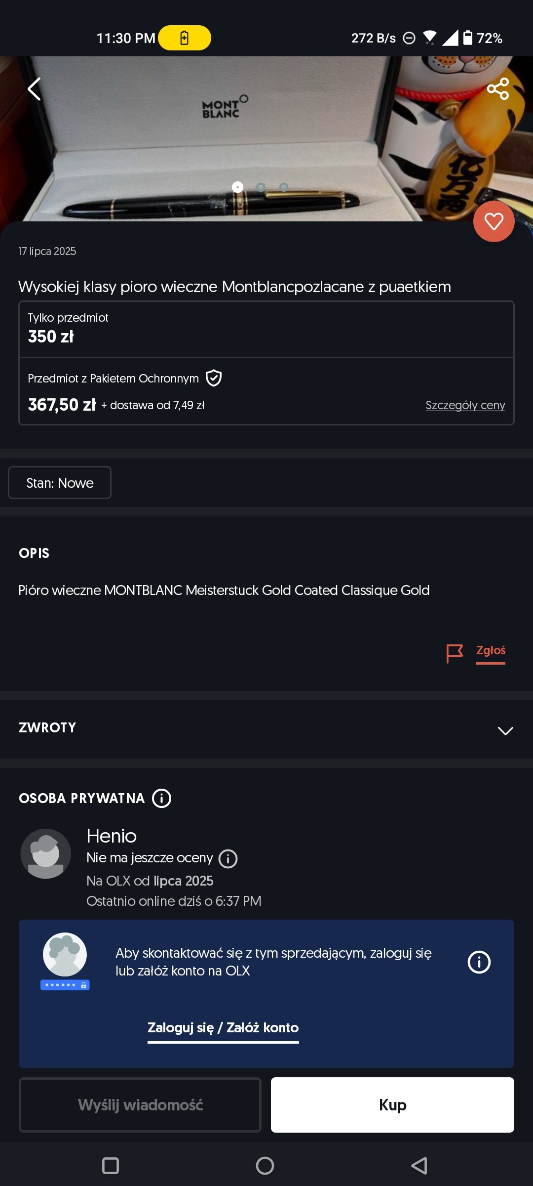Image resolution: width=533 pixels, height=1186 pixels.
Task: Tap the back arrow icon
Action: (x=34, y=89)
